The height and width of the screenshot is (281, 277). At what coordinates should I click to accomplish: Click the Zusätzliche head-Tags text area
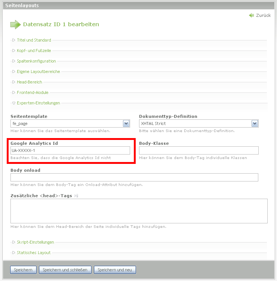click(139, 211)
